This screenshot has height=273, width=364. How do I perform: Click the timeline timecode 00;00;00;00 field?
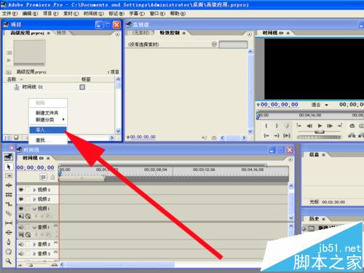[36, 167]
